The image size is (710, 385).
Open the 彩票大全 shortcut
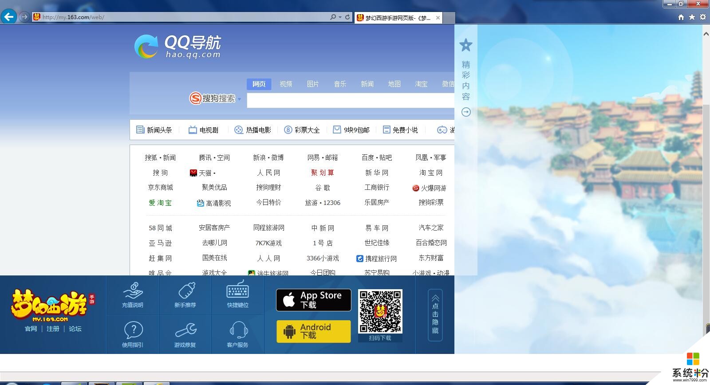coord(302,130)
